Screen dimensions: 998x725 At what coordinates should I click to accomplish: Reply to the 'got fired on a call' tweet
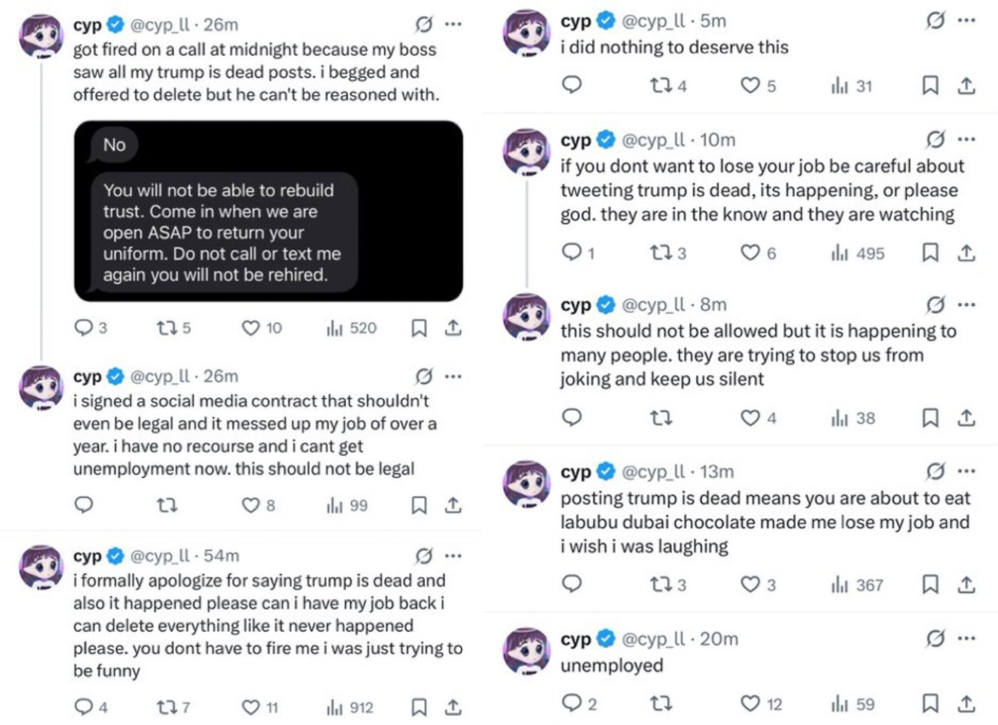(90, 327)
